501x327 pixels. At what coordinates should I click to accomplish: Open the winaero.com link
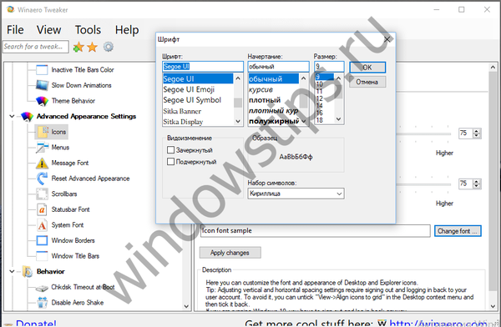[438, 323]
